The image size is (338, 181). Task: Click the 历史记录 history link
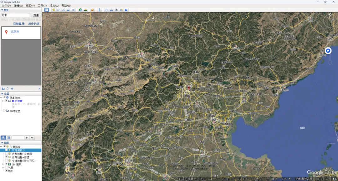(x=34, y=24)
